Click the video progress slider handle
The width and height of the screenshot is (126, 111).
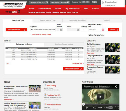click(x=83, y=104)
